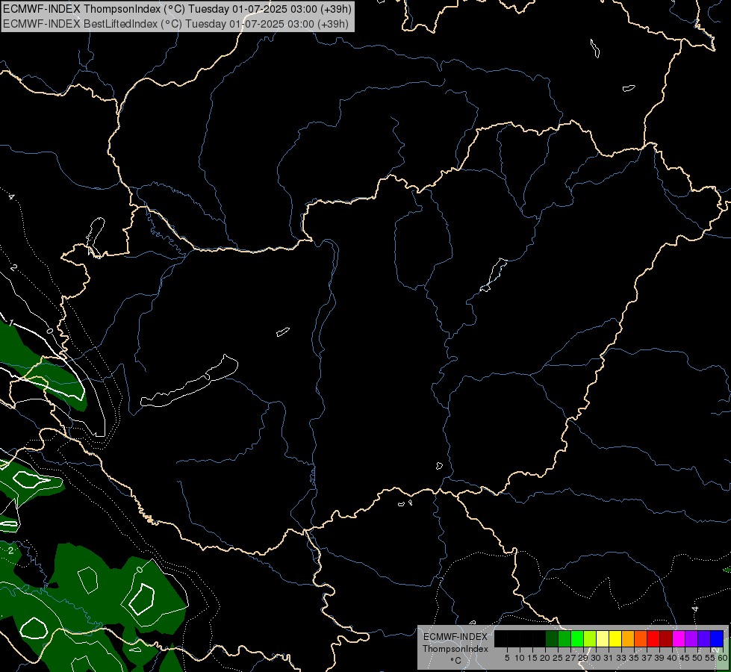Click the blue 55–60 legend swatch
This screenshot has width=731, height=672.
tap(717, 639)
